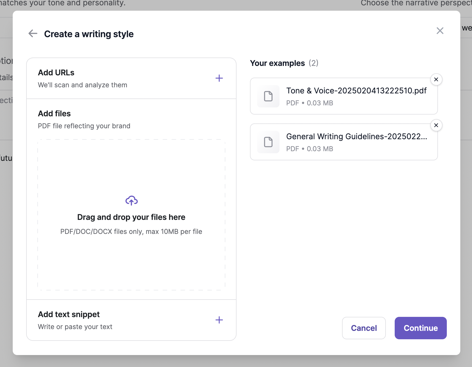Remove General Writing Guidelines PDF with its X icon

click(436, 125)
